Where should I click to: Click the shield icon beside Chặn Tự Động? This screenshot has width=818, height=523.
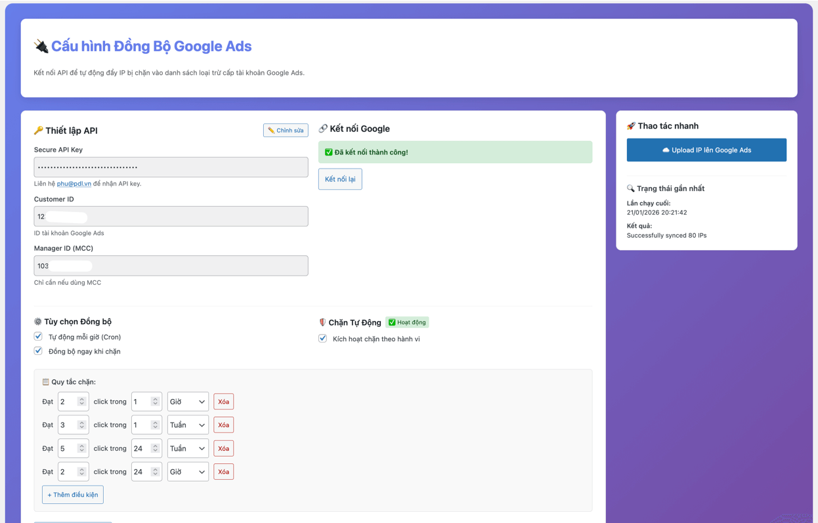pyautogui.click(x=322, y=322)
